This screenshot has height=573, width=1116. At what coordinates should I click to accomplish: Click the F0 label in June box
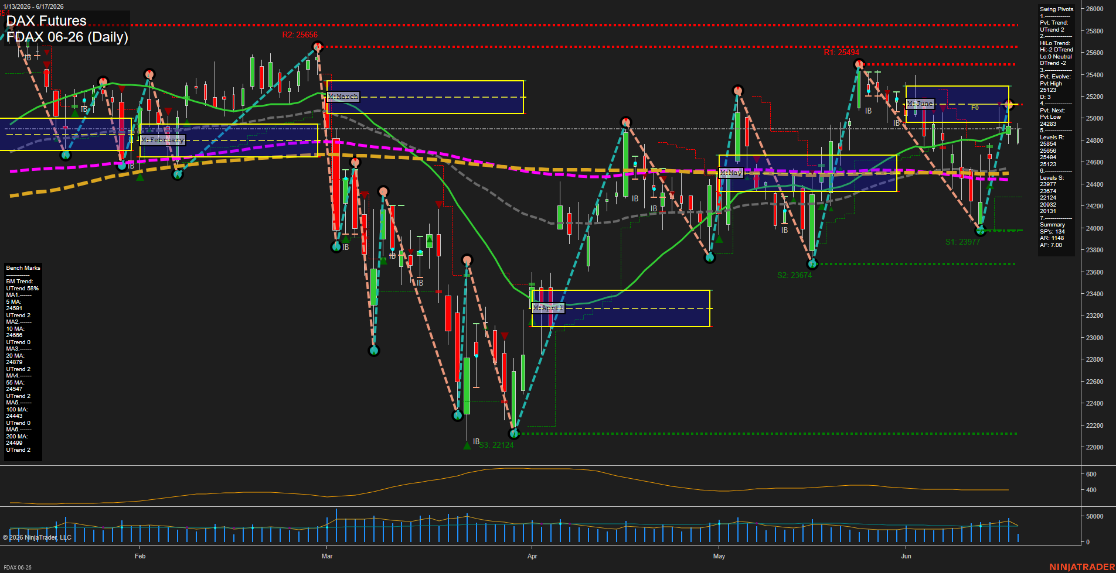tap(975, 108)
